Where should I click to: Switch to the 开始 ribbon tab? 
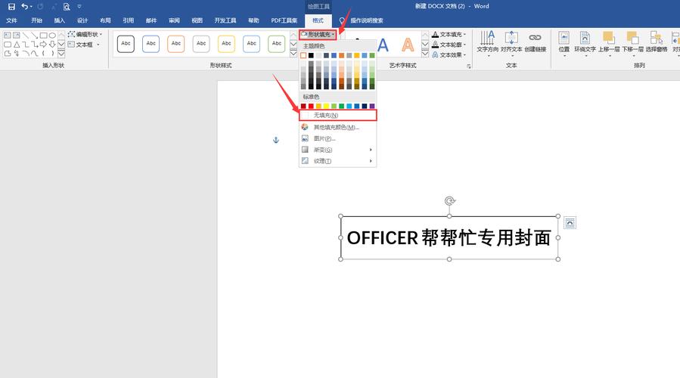[x=36, y=20]
